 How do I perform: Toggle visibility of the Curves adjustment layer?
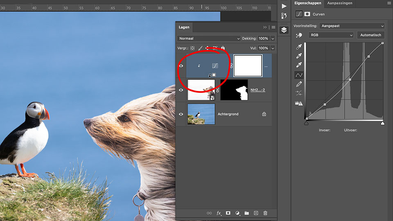pyautogui.click(x=181, y=66)
